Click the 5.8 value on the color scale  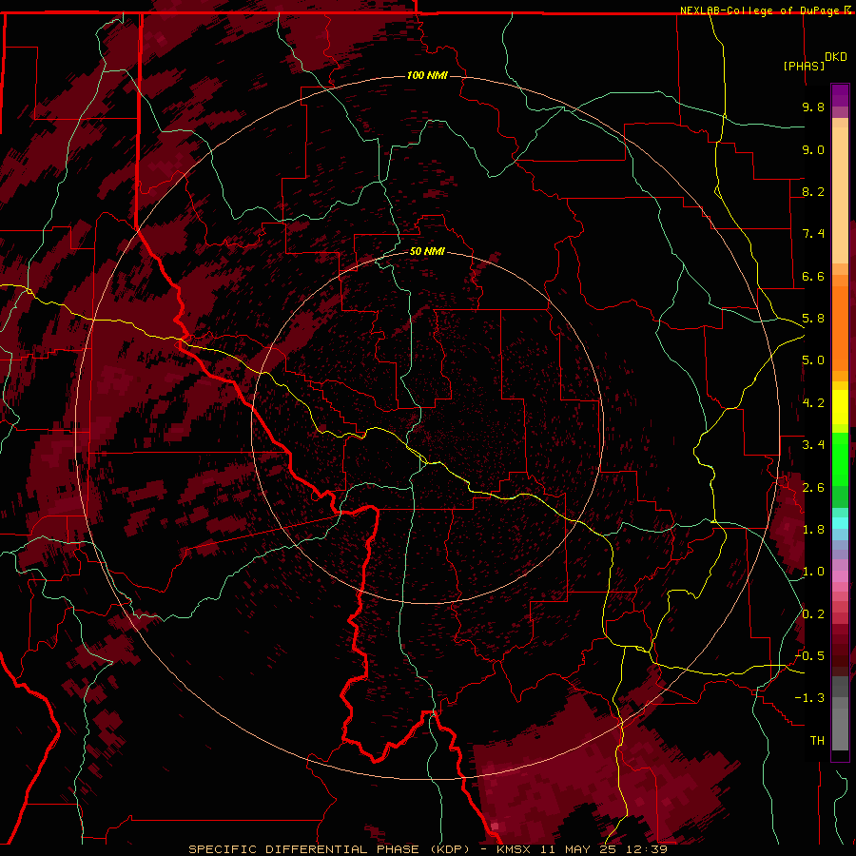[813, 319]
